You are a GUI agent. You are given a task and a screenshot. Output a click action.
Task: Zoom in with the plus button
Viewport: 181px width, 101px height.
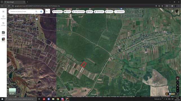pyautogui.click(x=178, y=88)
